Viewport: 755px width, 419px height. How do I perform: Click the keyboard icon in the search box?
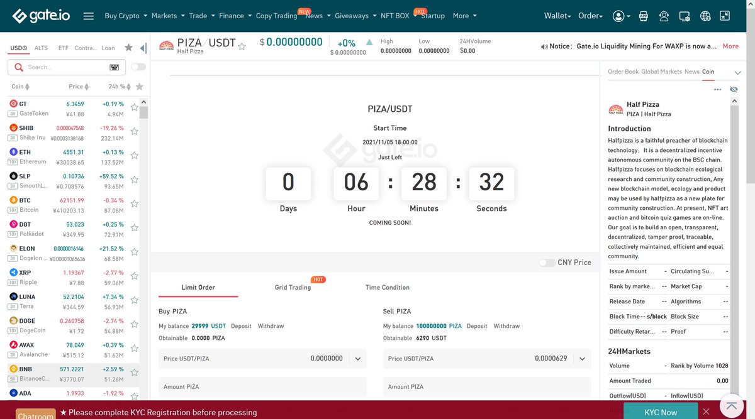click(114, 67)
